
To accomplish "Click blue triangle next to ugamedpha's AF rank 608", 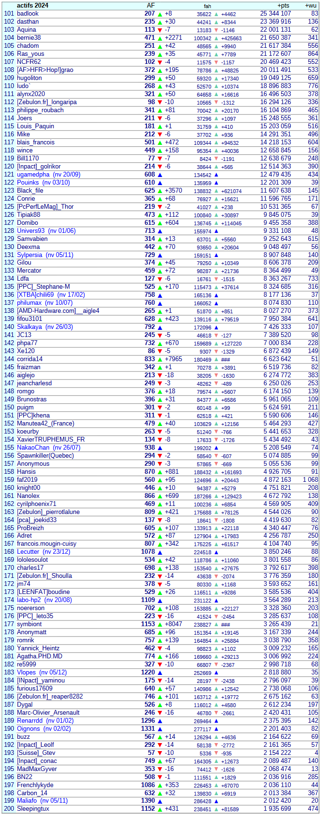I will click(x=160, y=175).
